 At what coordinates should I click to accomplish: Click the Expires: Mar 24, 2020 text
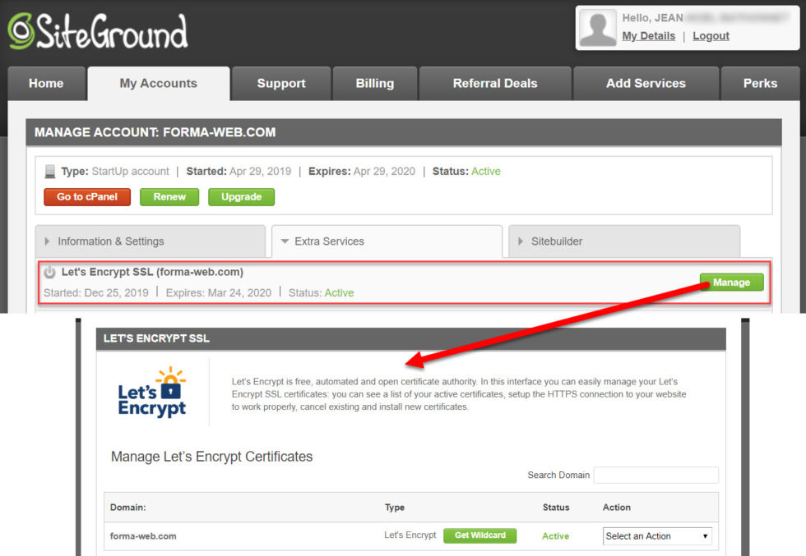pyautogui.click(x=219, y=292)
